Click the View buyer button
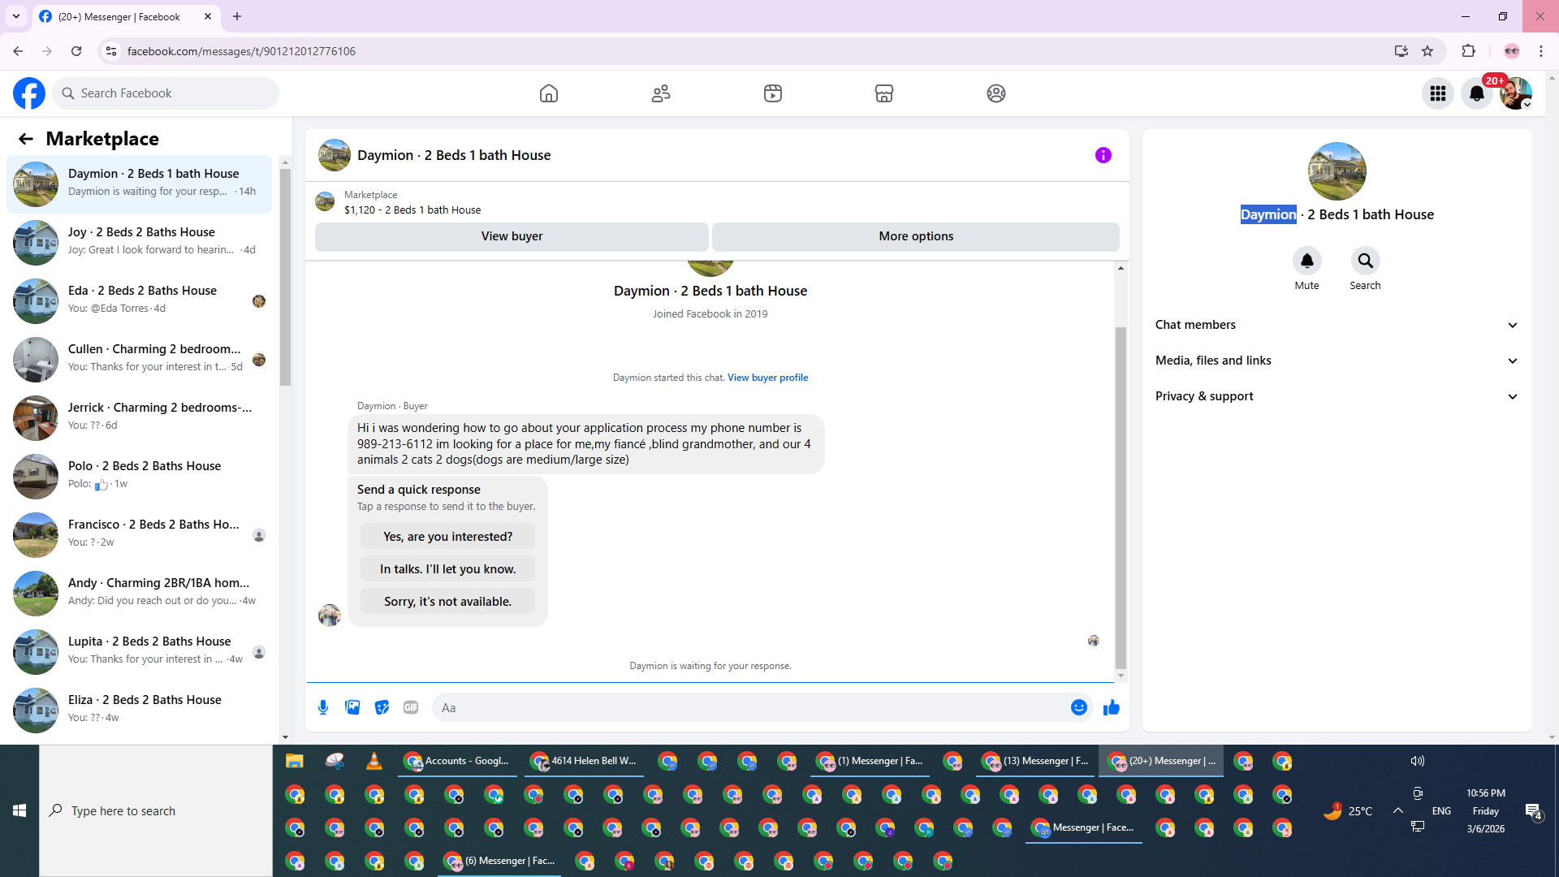This screenshot has height=877, width=1559. (x=512, y=236)
